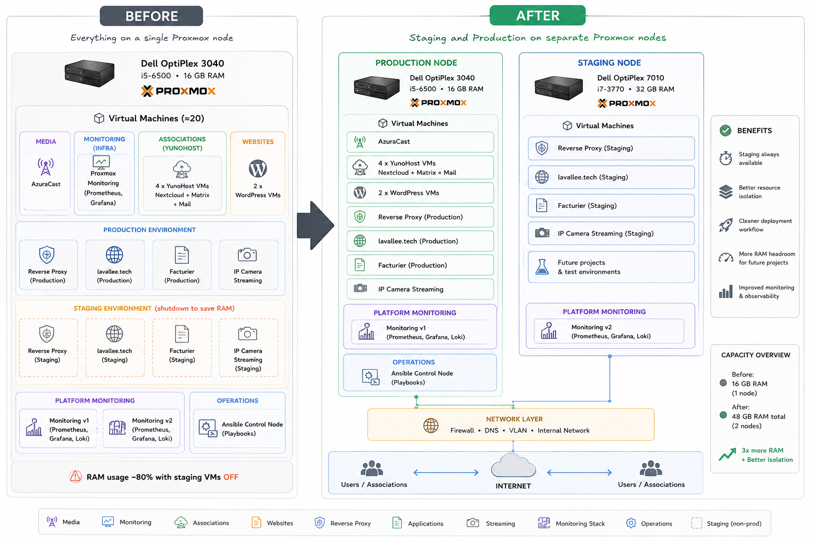The height and width of the screenshot is (542, 813).
Task: Click the Ansible icon in Production Node Operations
Action: [371, 377]
